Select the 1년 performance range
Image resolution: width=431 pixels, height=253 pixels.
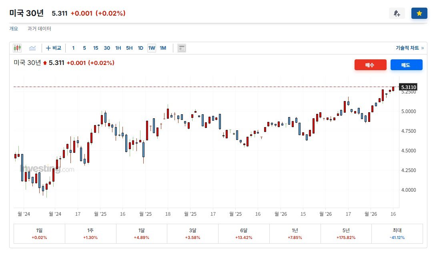[x=295, y=234]
